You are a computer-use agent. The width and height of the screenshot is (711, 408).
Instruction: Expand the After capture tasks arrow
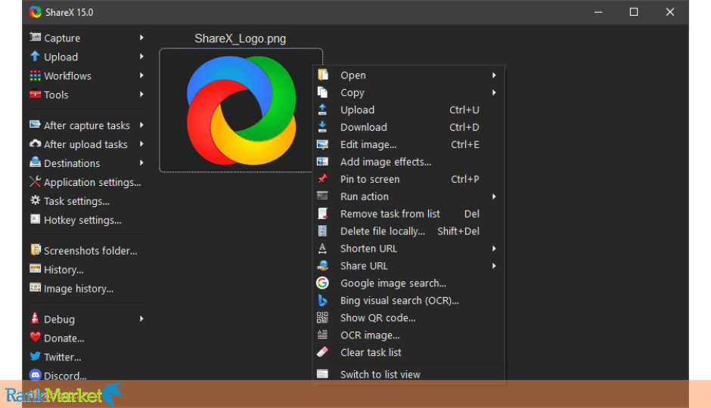141,125
